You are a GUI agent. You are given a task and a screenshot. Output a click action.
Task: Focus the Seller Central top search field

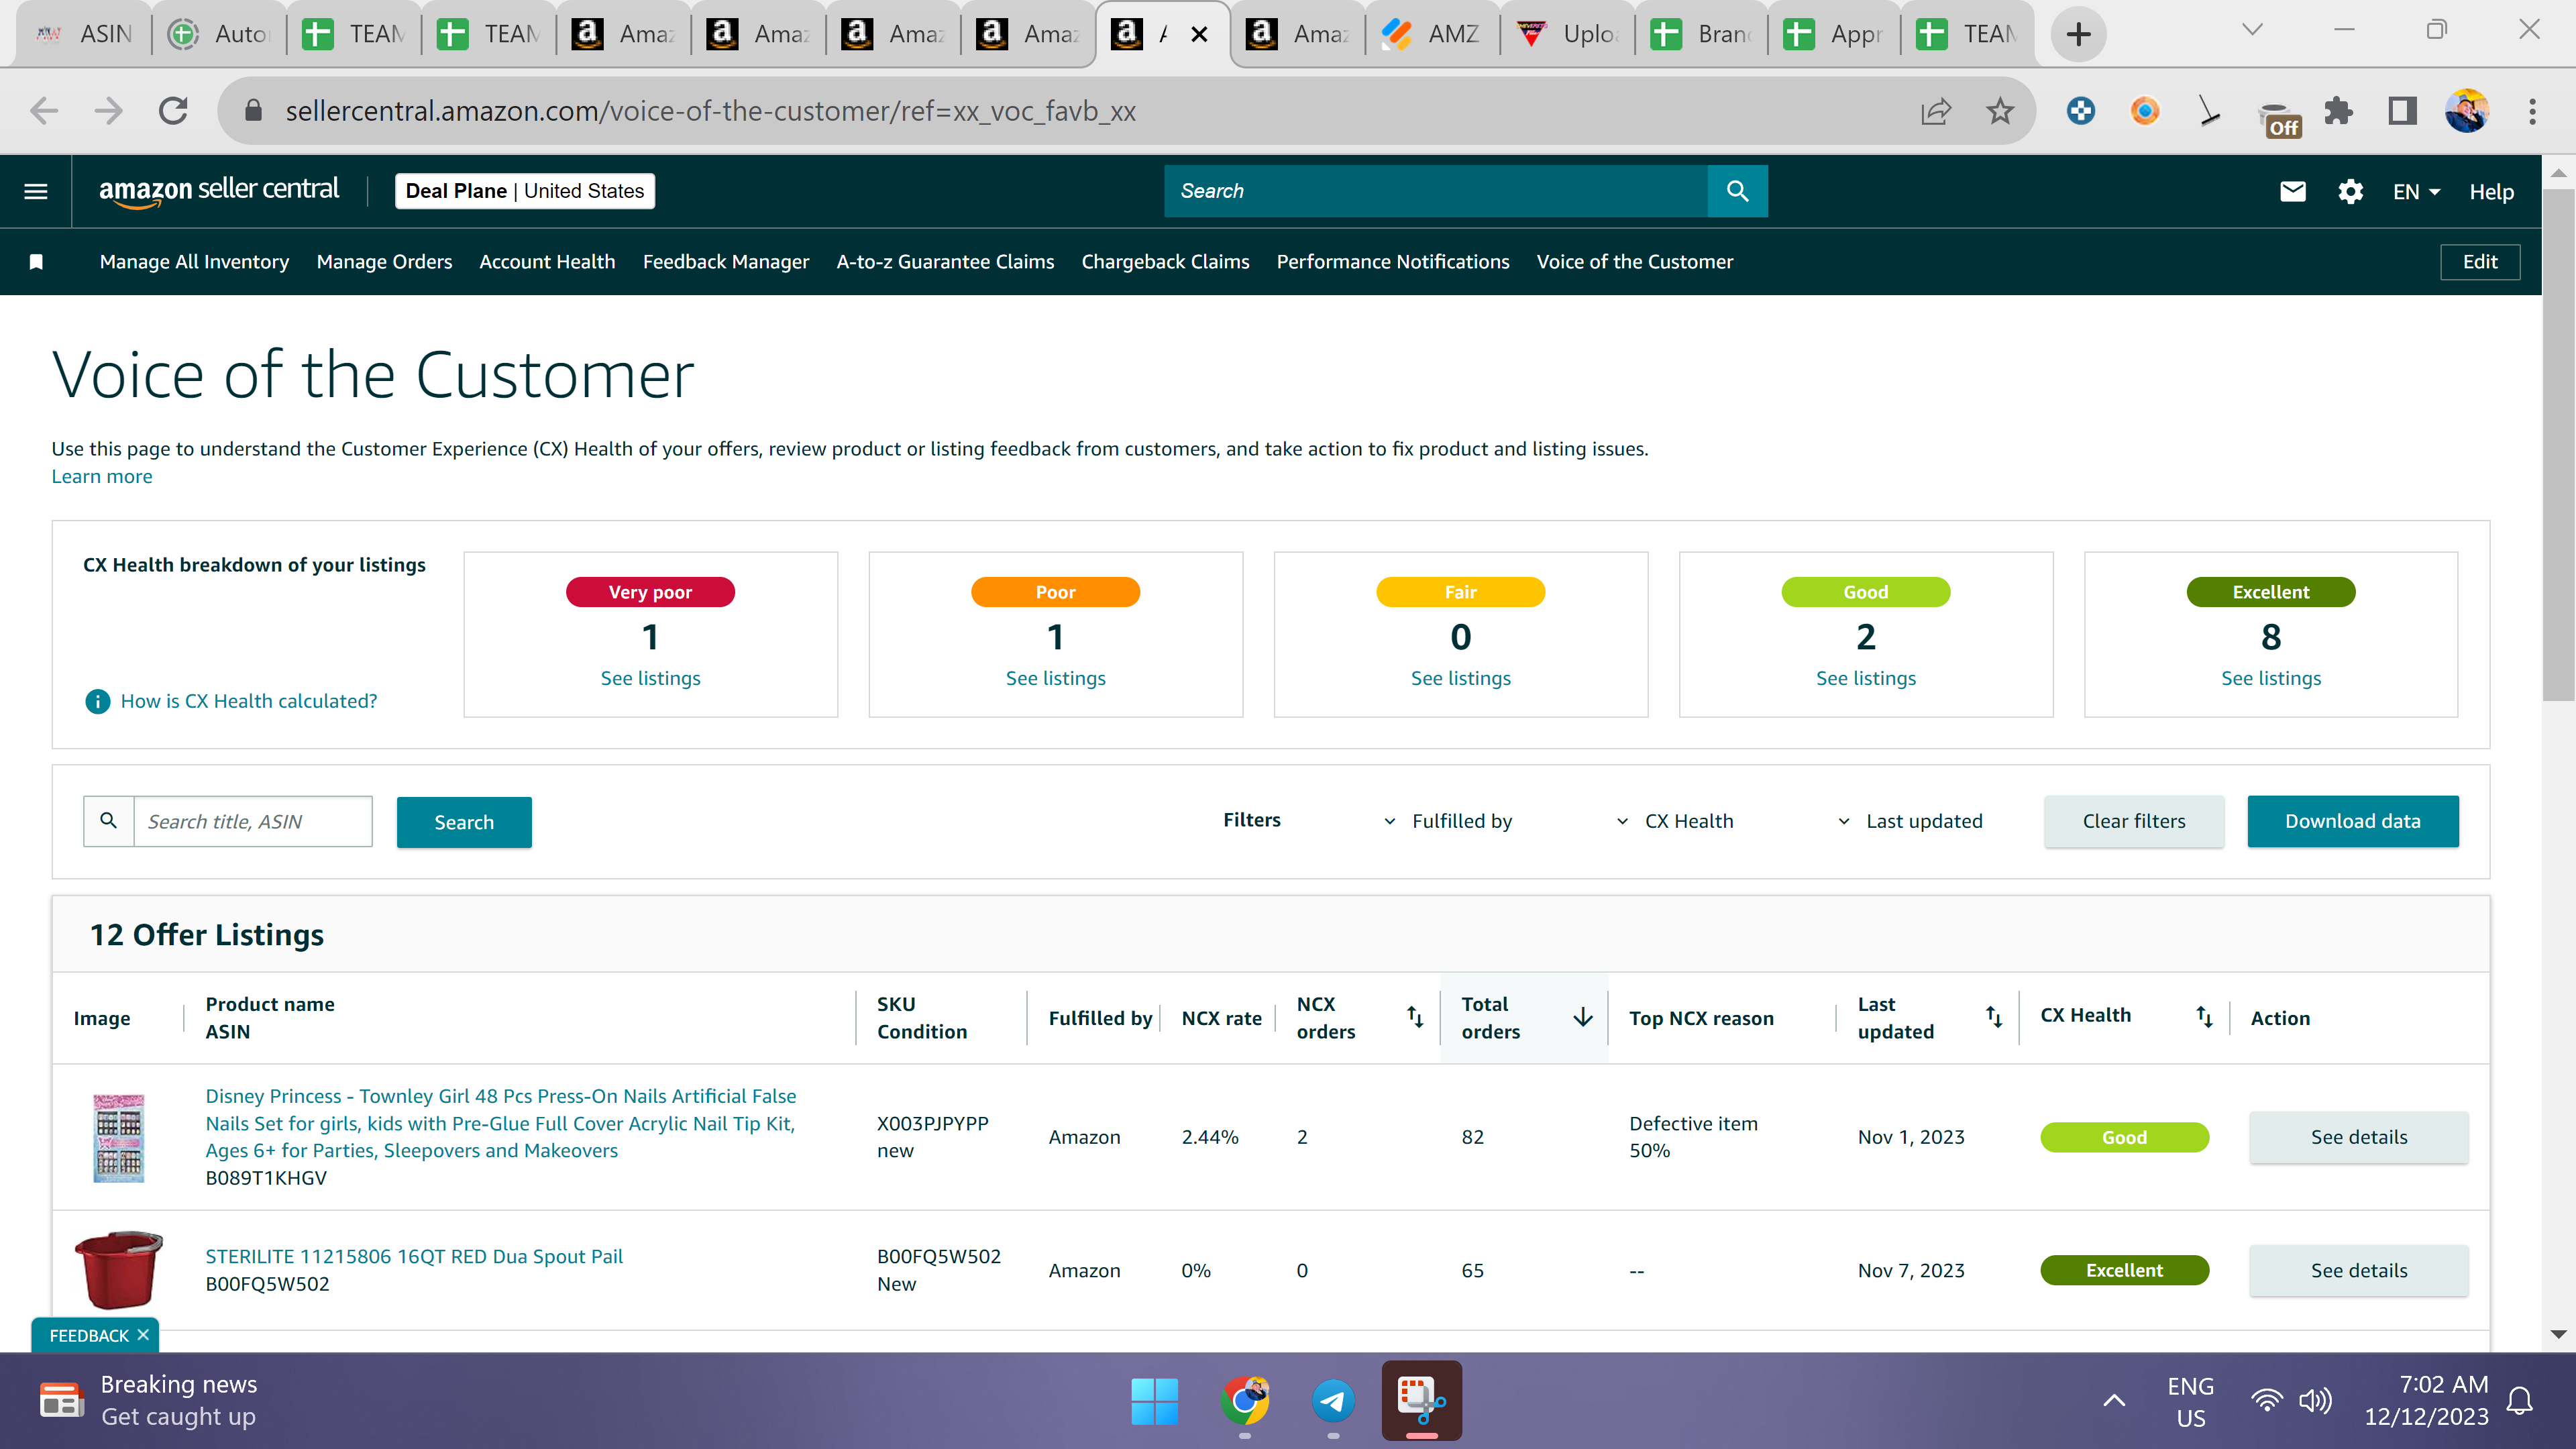click(1436, 191)
